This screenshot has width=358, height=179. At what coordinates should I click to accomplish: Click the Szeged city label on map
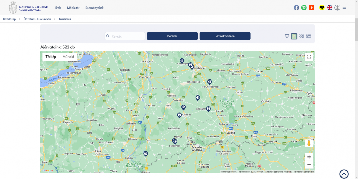click(x=230, y=133)
